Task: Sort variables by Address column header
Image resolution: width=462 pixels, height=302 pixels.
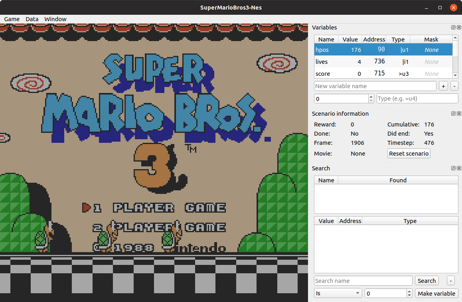Action: (374, 39)
